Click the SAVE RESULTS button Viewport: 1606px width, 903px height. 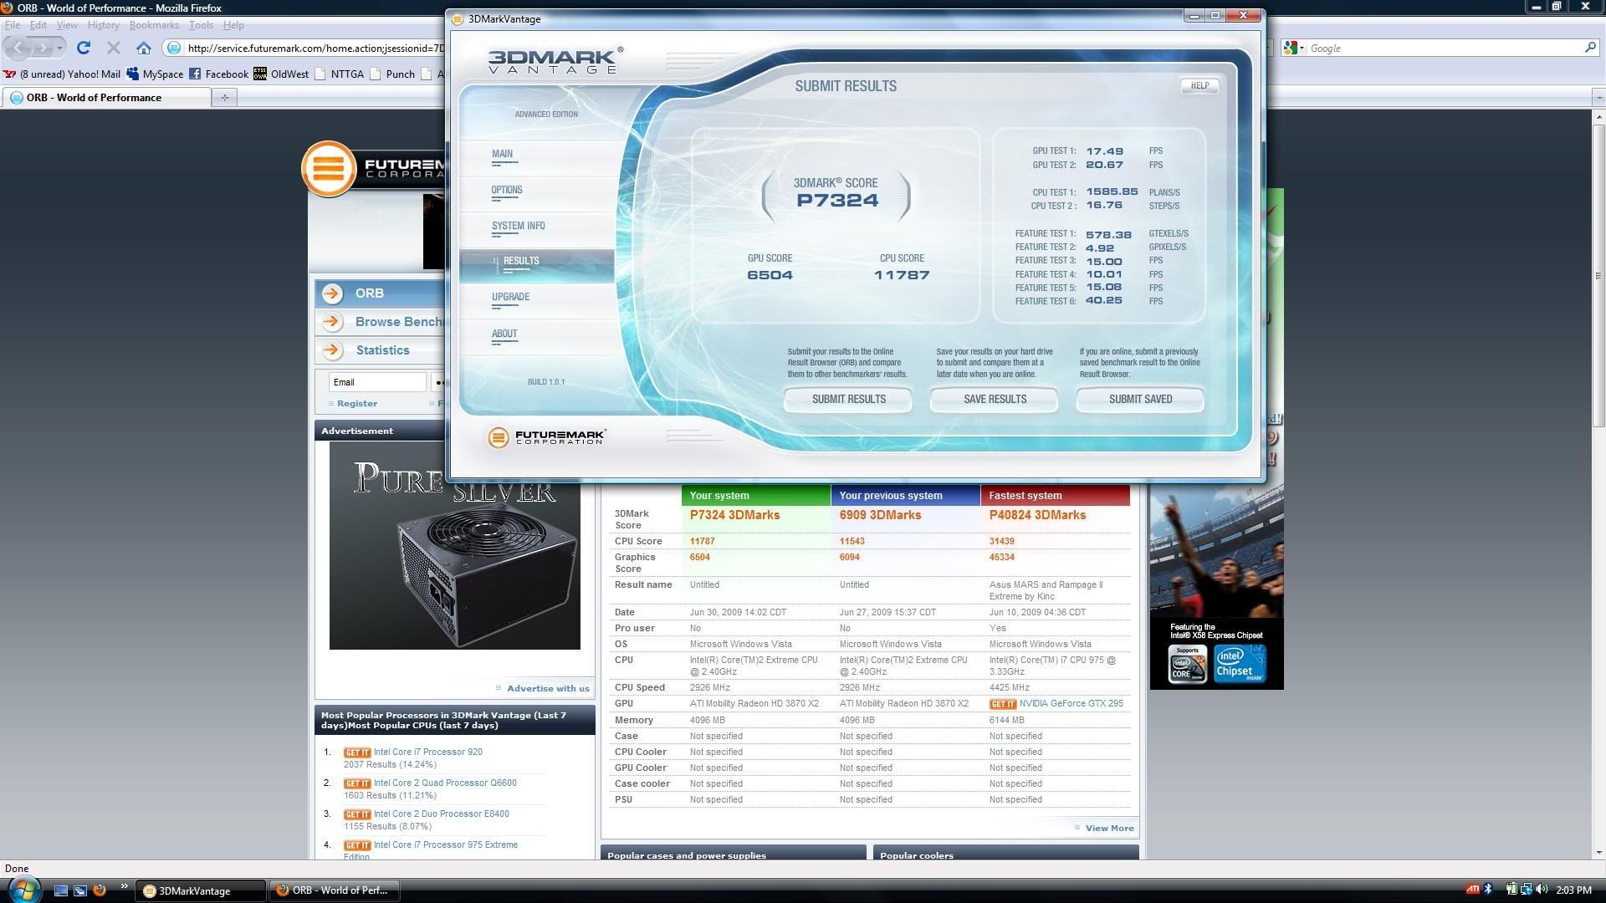click(995, 400)
